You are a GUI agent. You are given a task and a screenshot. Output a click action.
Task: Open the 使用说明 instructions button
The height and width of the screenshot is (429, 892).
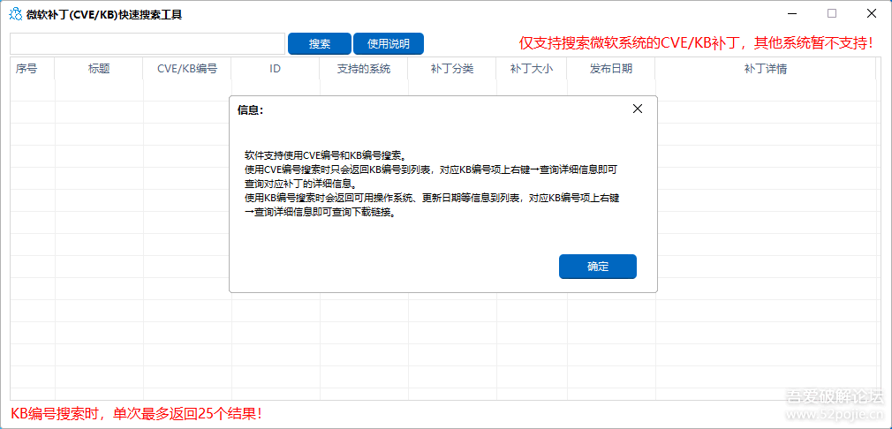pyautogui.click(x=389, y=44)
